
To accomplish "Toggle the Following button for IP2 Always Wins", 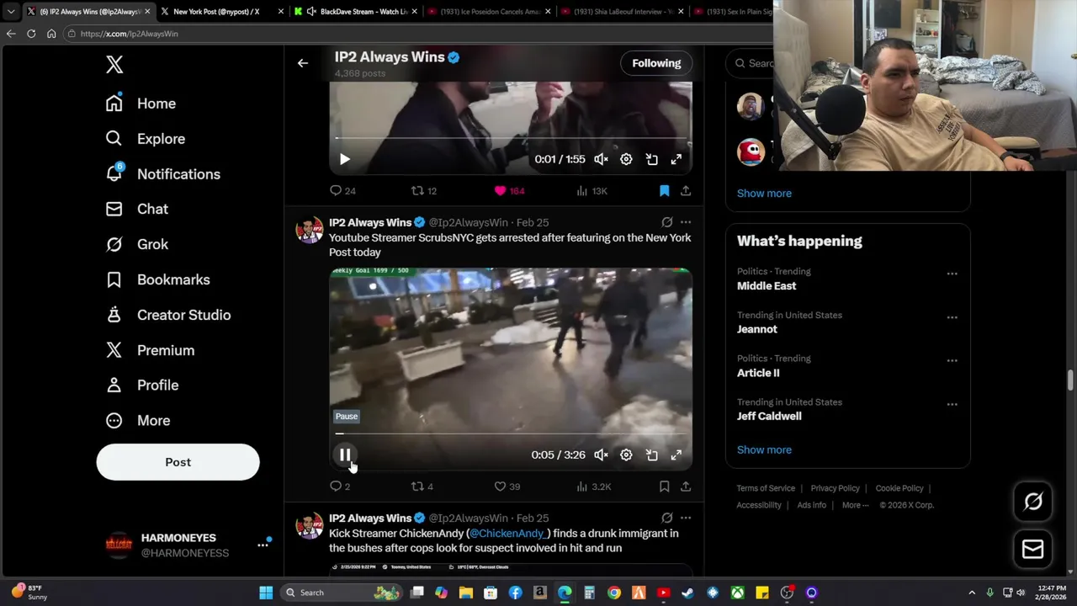I will (x=656, y=63).
